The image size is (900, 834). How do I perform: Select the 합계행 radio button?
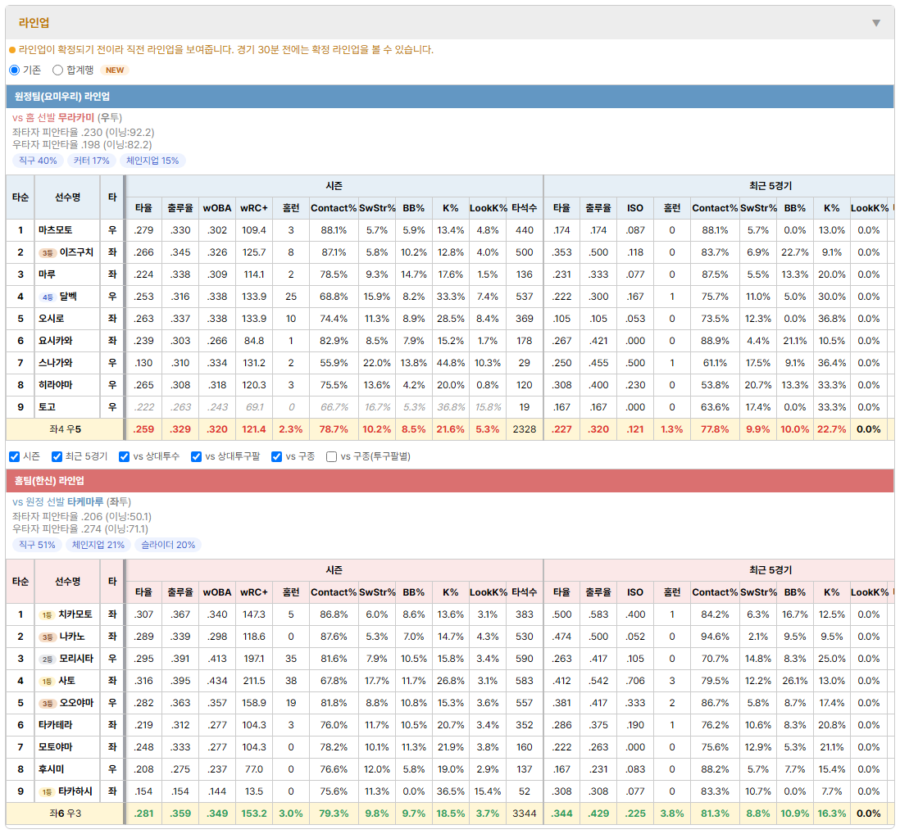pos(57,70)
